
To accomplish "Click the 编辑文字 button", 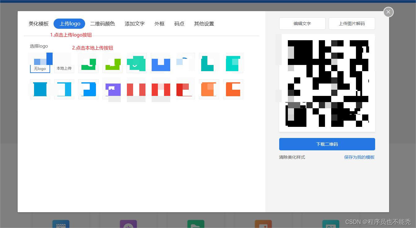I will click(x=302, y=24).
